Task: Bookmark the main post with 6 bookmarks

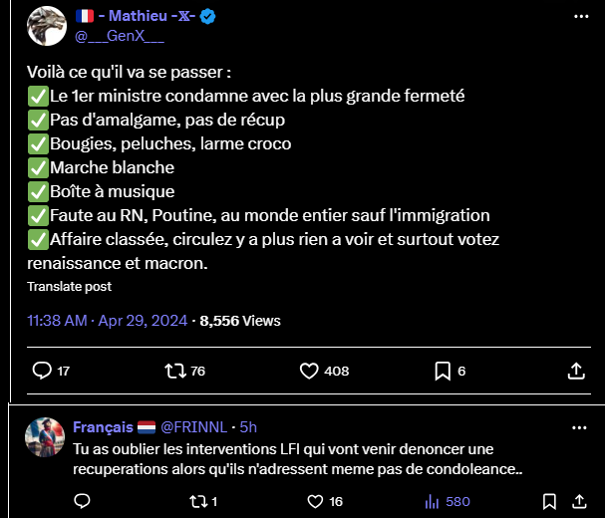Action: click(444, 371)
